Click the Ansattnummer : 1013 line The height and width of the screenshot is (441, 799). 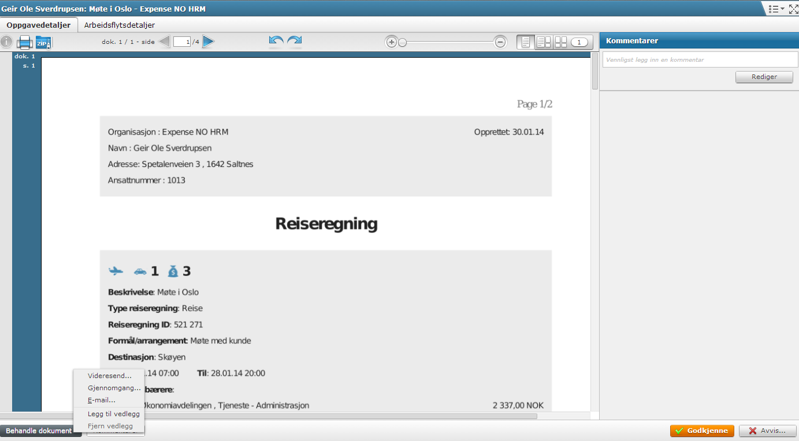(x=147, y=180)
